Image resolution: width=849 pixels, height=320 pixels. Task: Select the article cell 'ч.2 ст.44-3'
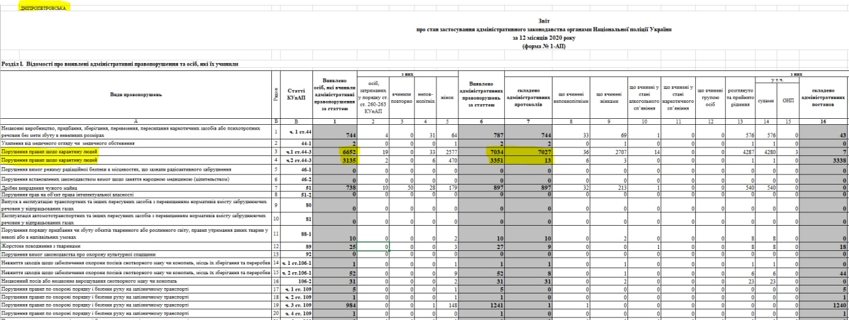295,161
